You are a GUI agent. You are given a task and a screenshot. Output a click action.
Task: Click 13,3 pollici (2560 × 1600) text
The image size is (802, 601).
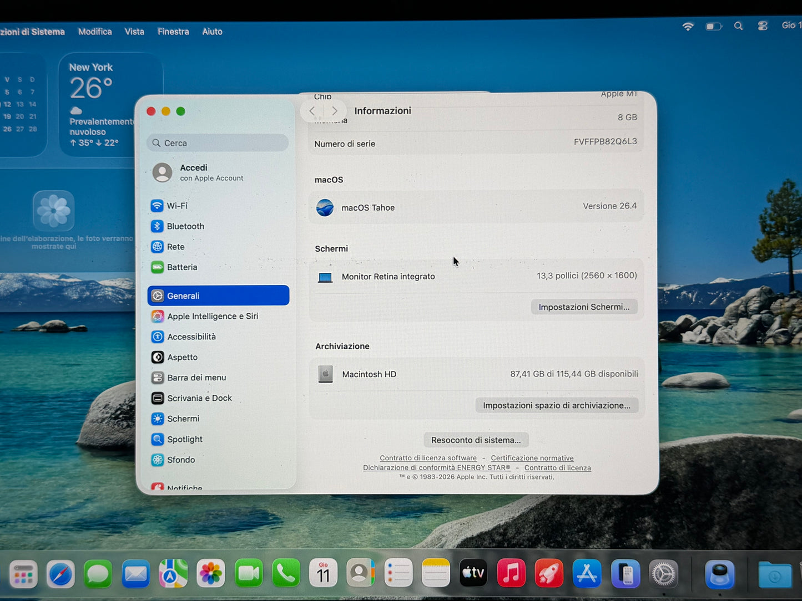coord(587,276)
